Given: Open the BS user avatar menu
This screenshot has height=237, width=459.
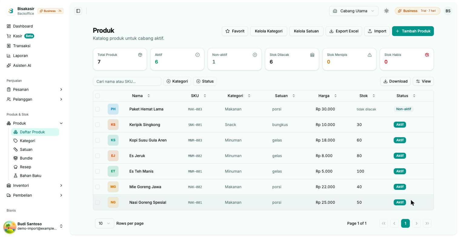Looking at the screenshot, I should tap(448, 11).
